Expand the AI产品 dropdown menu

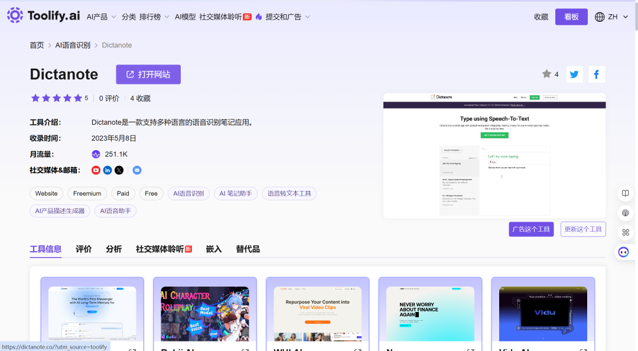point(102,17)
